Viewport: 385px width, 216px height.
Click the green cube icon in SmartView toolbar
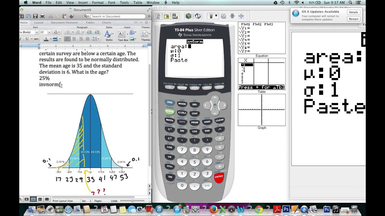coord(188,16)
